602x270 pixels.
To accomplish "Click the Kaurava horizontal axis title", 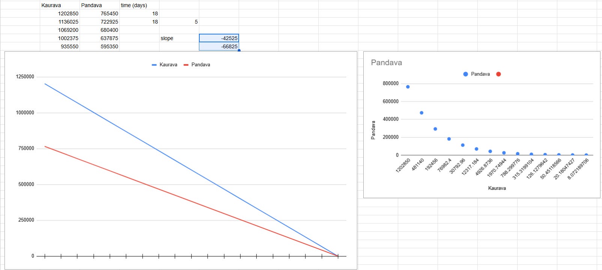I will [x=497, y=188].
